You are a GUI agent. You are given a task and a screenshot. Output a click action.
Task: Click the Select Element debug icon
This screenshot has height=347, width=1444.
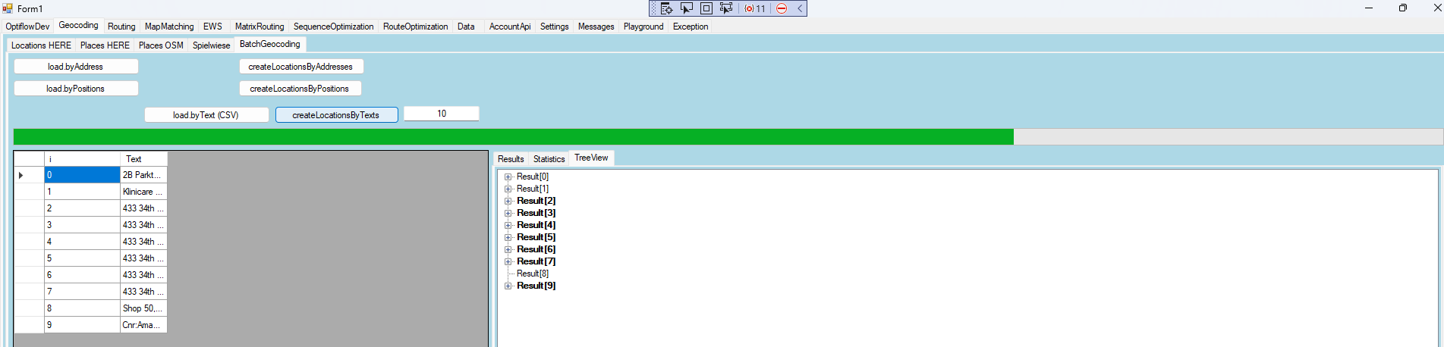click(x=687, y=8)
